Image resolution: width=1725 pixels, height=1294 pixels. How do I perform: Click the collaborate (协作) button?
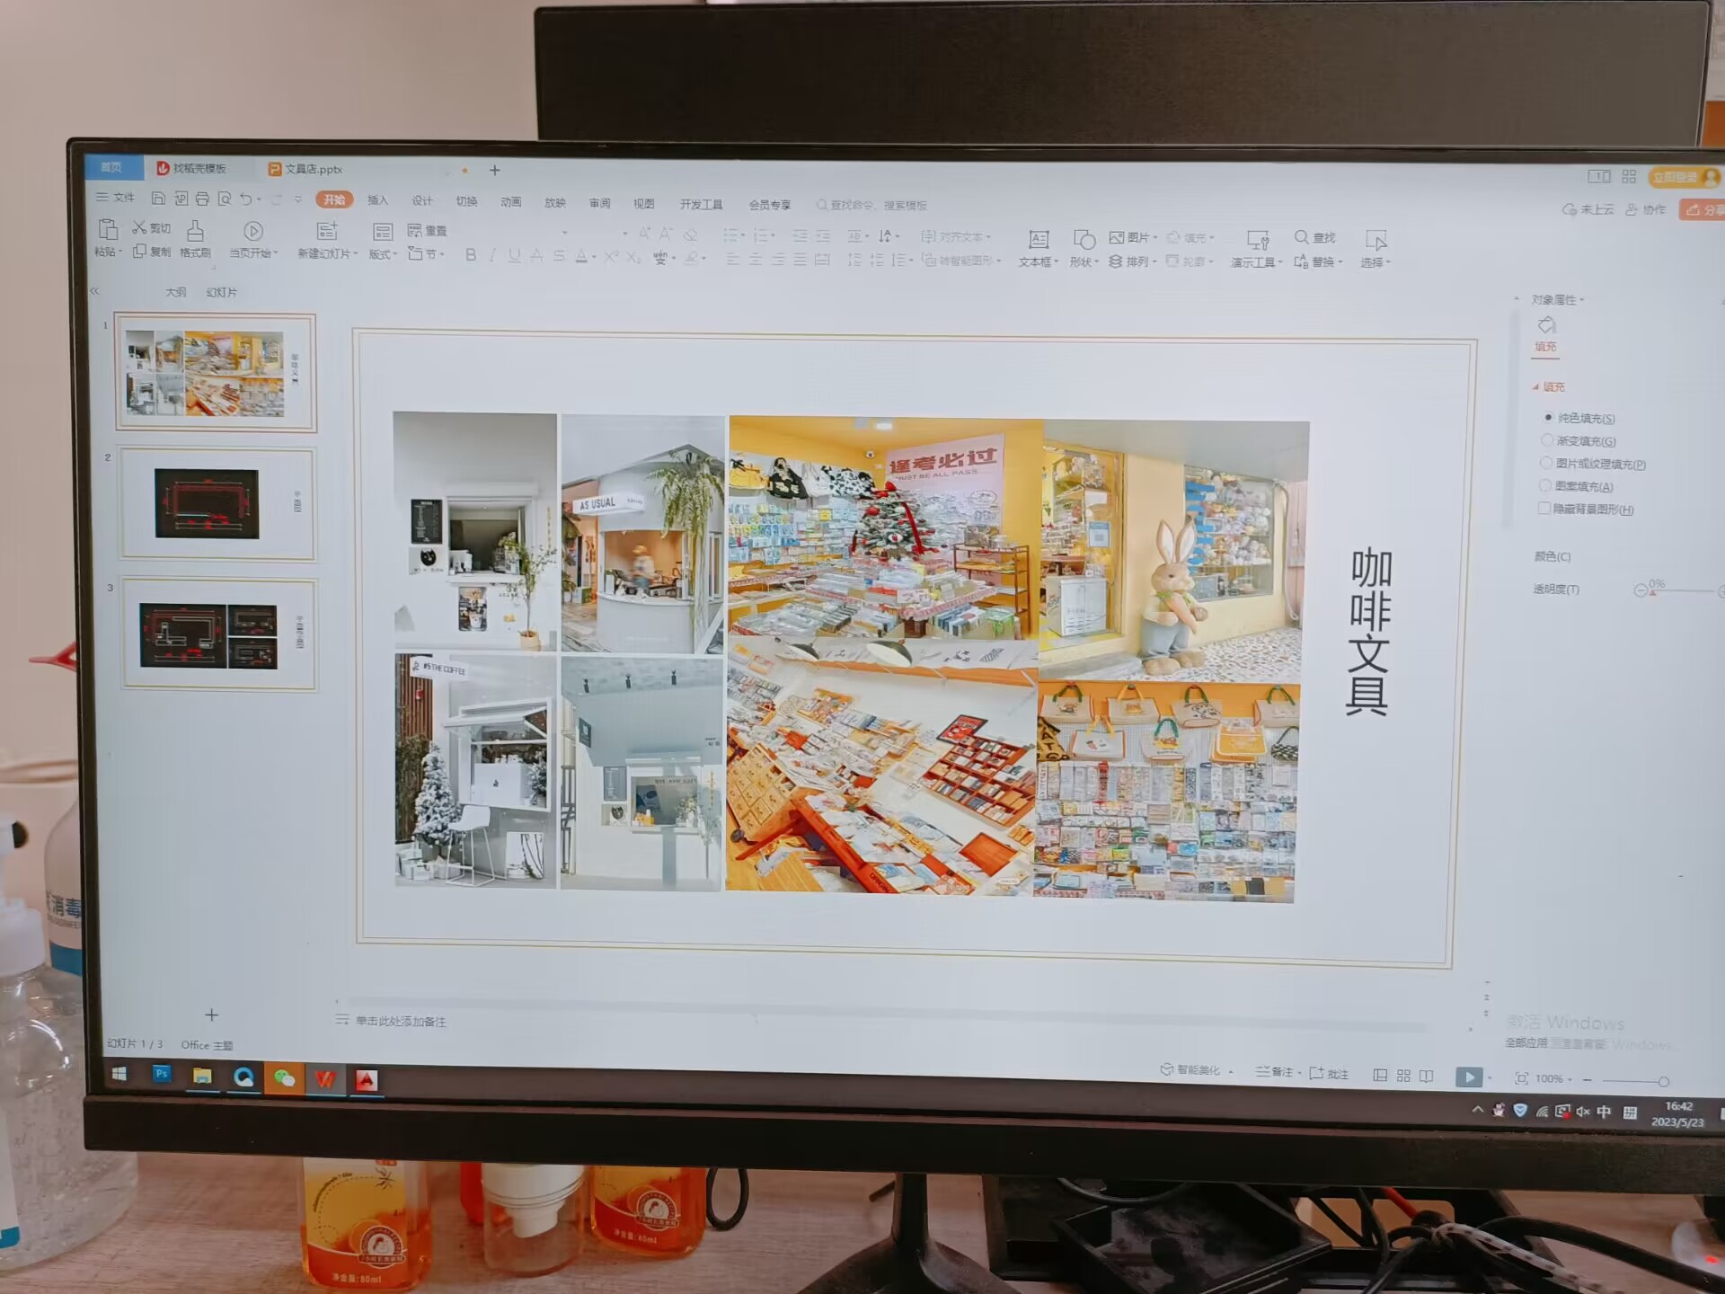point(1646,209)
